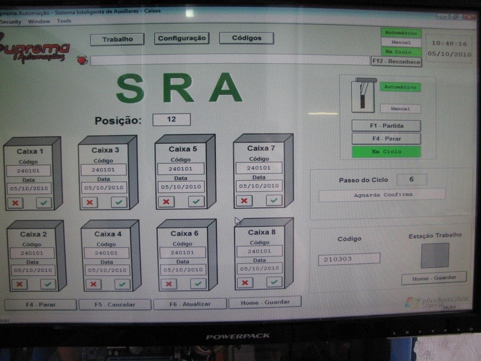Click the red alarm icon below the logo
Screen dimensions: 481x361
click(82, 60)
